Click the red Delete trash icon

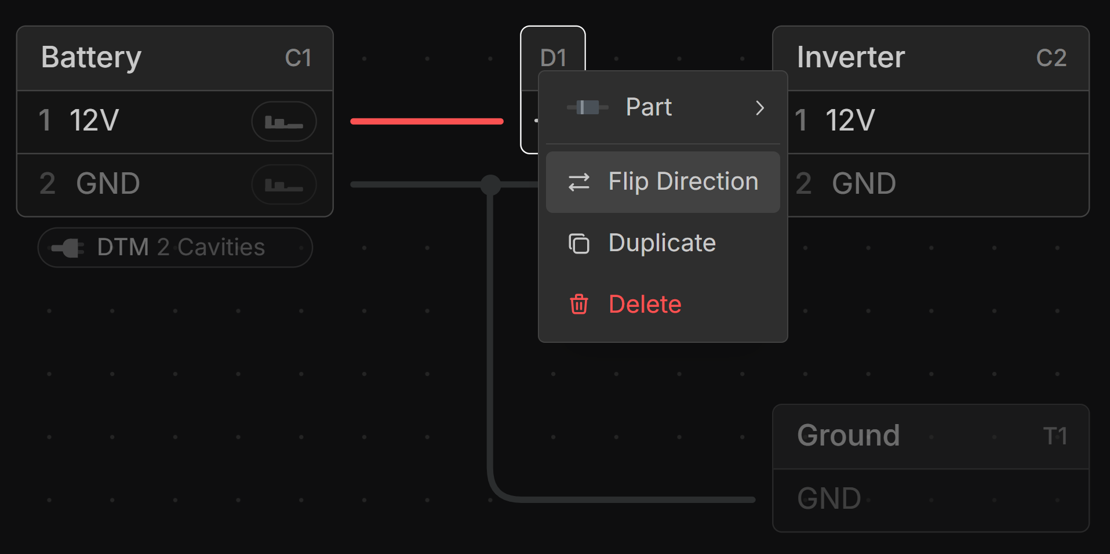(x=578, y=305)
